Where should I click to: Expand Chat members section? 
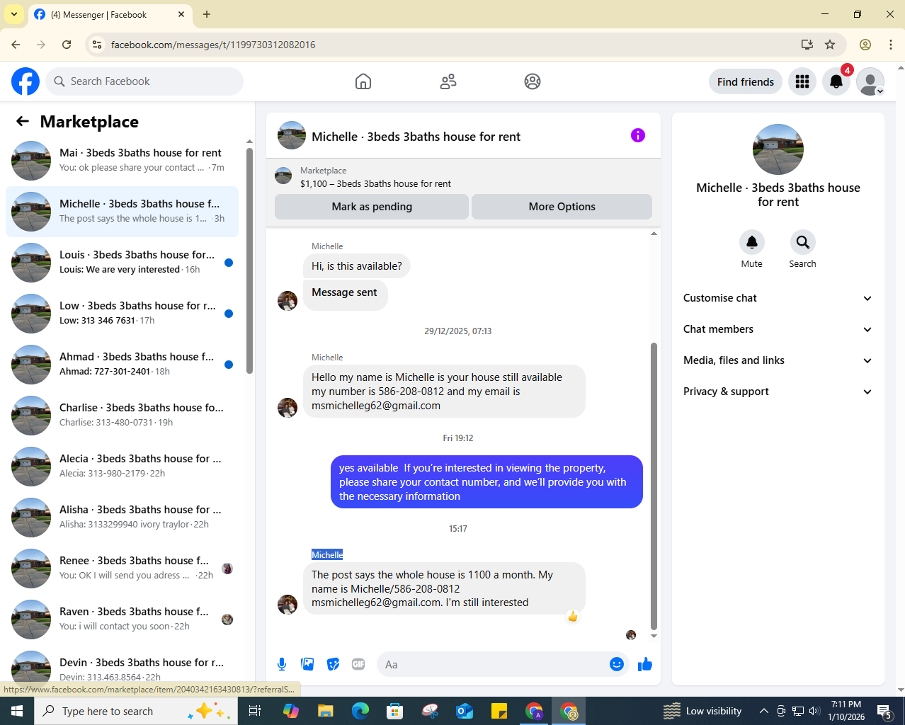[778, 329]
